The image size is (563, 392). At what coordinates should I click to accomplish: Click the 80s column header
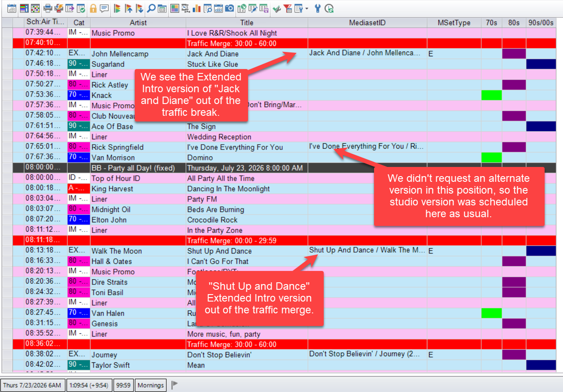(514, 22)
